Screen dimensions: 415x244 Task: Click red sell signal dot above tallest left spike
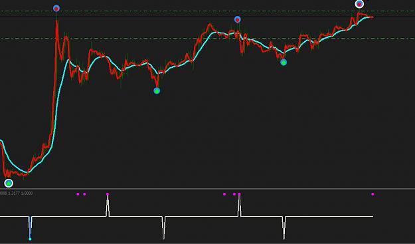pyautogui.click(x=56, y=9)
